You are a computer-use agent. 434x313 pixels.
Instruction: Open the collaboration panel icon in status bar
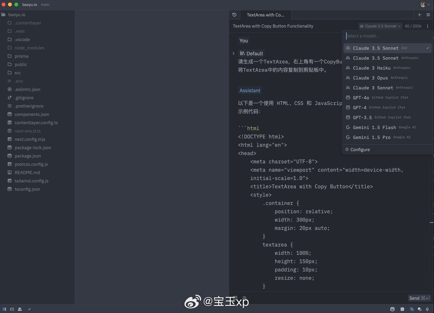pos(20,309)
